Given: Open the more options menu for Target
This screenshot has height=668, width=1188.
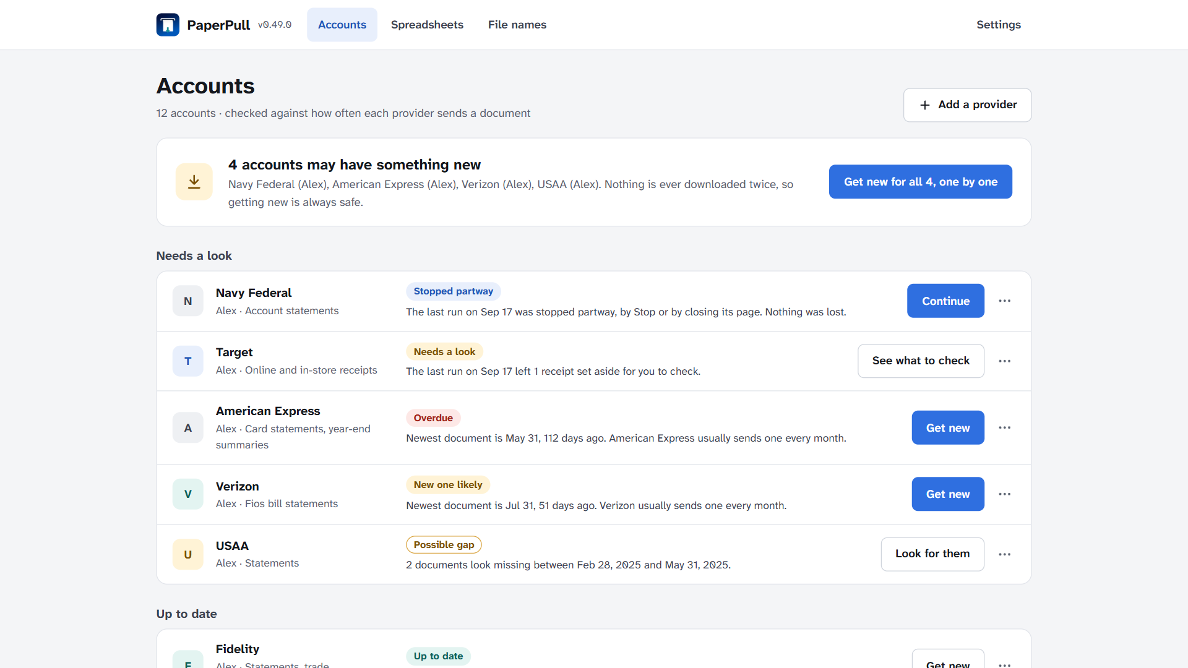Looking at the screenshot, I should point(1005,361).
